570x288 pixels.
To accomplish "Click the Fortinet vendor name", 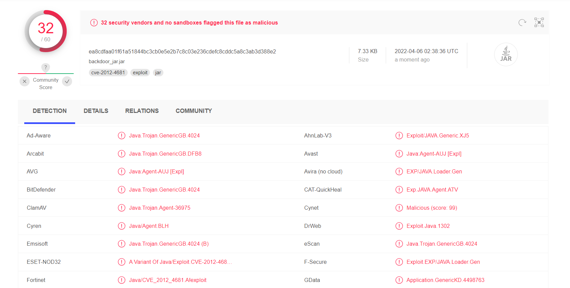I will pos(36,280).
